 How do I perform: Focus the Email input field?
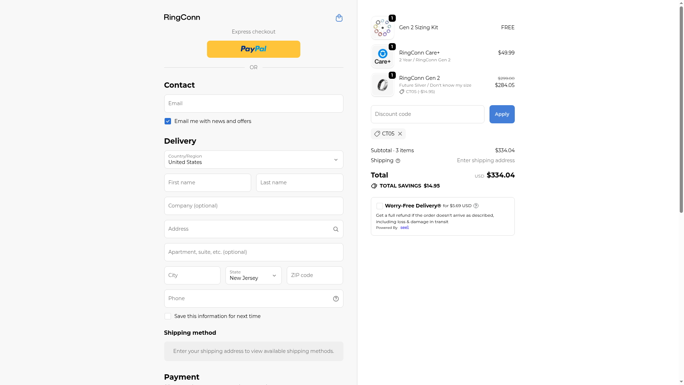pos(253,103)
